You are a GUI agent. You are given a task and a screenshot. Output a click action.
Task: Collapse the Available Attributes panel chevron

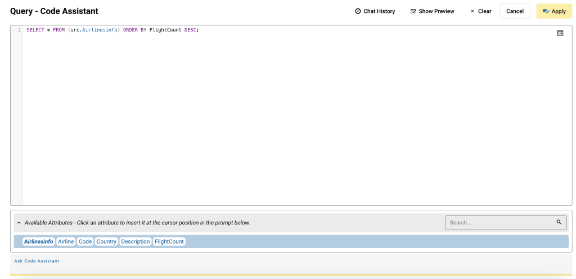click(19, 223)
